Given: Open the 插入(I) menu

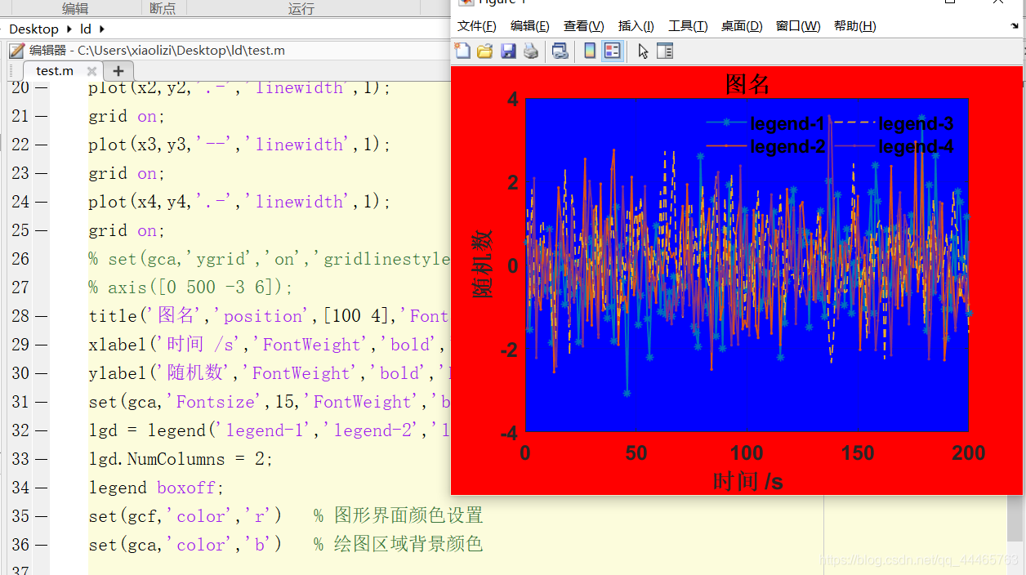Looking at the screenshot, I should click(x=636, y=26).
